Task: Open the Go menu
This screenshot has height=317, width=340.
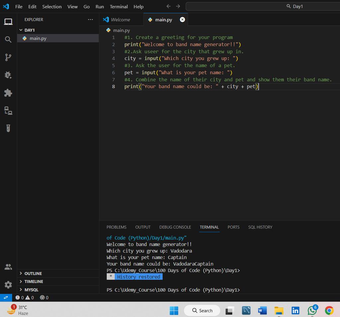Action: click(87, 7)
